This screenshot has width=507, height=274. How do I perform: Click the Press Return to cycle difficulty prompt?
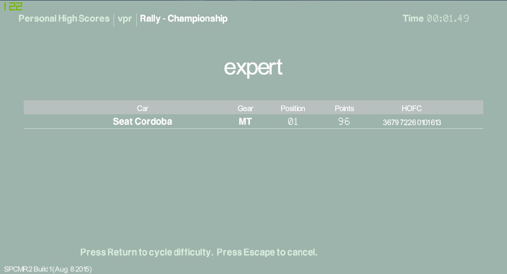(x=146, y=252)
